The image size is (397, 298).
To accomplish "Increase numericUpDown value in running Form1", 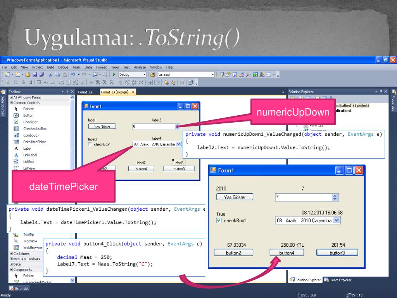I will point(335,196).
